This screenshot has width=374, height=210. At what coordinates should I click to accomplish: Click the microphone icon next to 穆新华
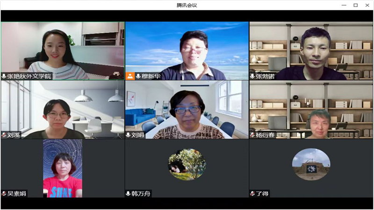[138, 76]
